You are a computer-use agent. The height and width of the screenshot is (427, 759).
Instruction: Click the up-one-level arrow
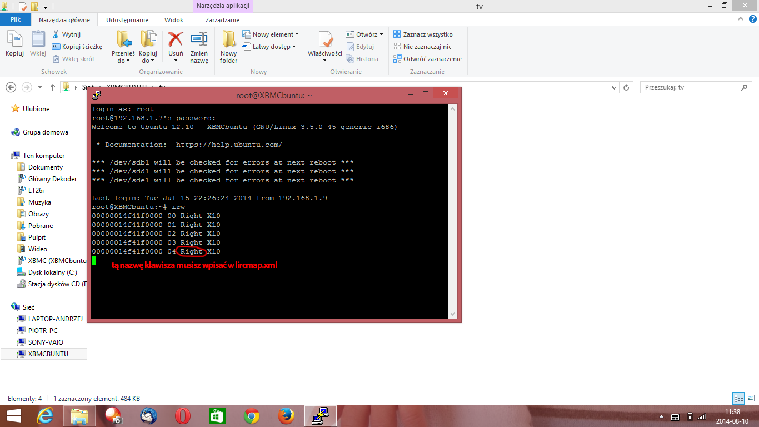(x=53, y=87)
